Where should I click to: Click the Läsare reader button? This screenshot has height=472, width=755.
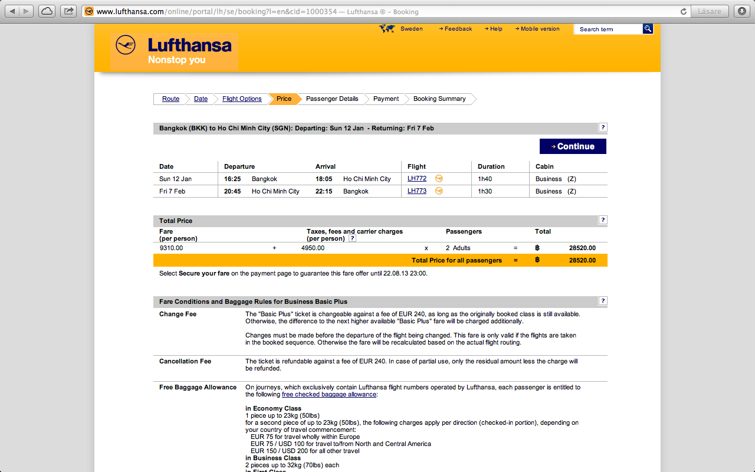pos(710,11)
